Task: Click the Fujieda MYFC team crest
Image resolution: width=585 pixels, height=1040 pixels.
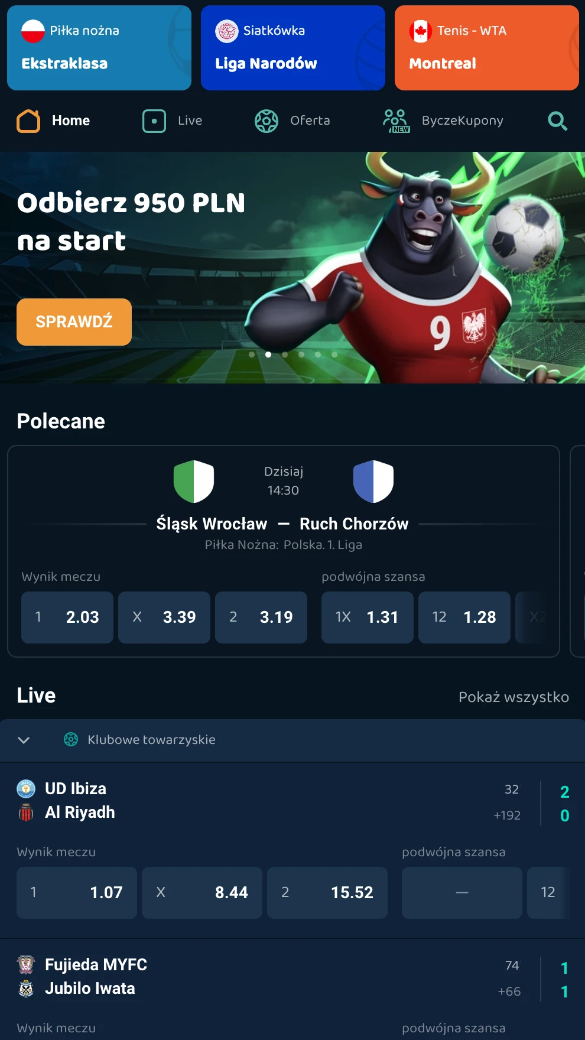Action: tap(26, 965)
